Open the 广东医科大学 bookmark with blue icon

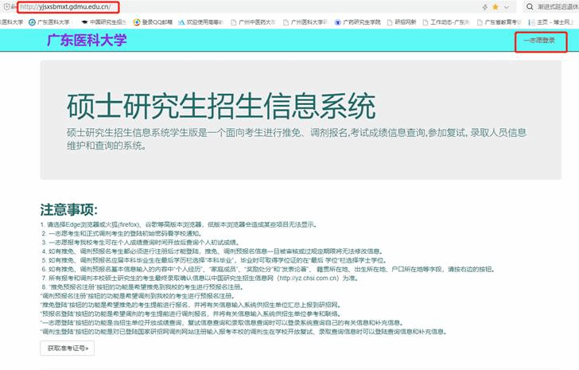point(49,22)
